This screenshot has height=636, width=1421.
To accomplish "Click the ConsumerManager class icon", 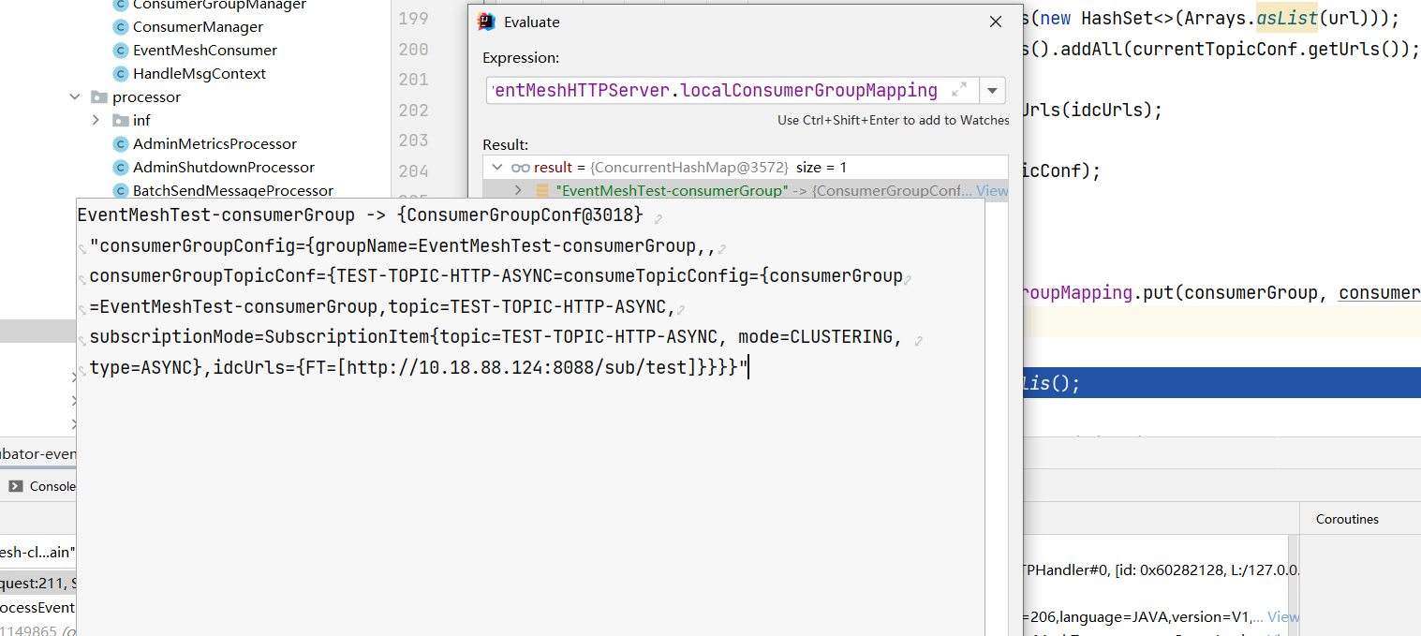I will [120, 27].
